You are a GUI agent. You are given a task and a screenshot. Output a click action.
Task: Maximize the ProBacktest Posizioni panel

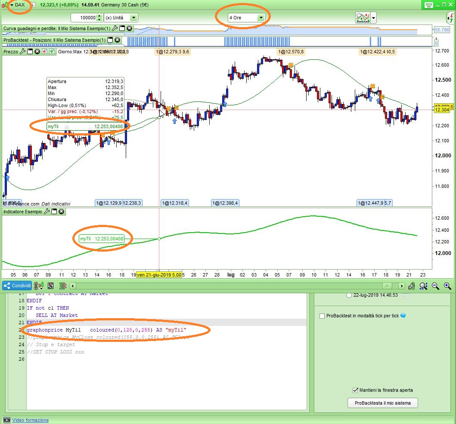[110, 40]
